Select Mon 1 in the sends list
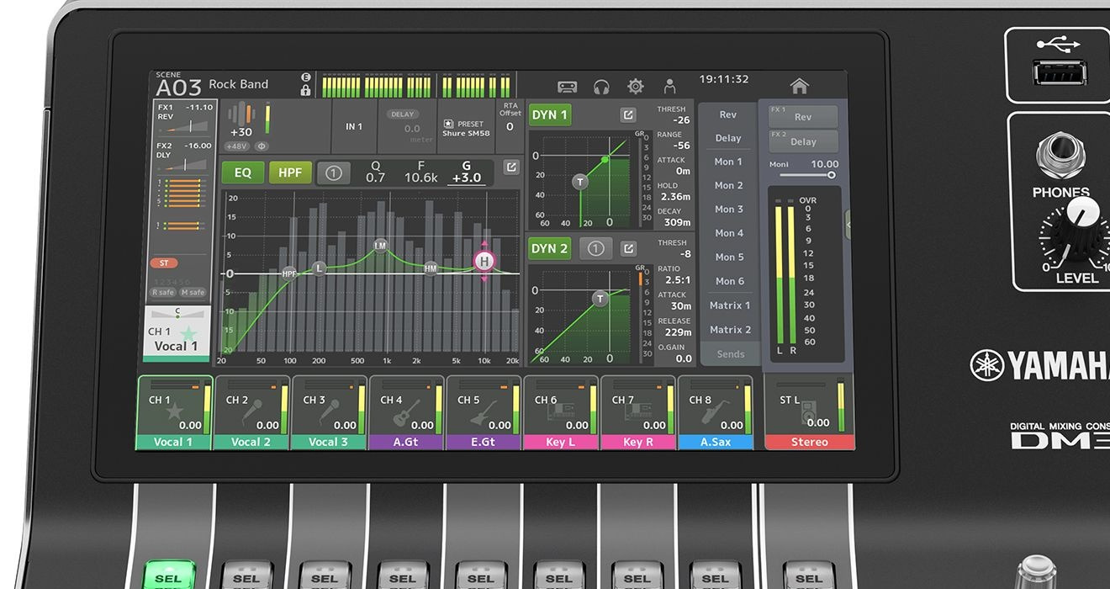1110x589 pixels. [x=728, y=162]
